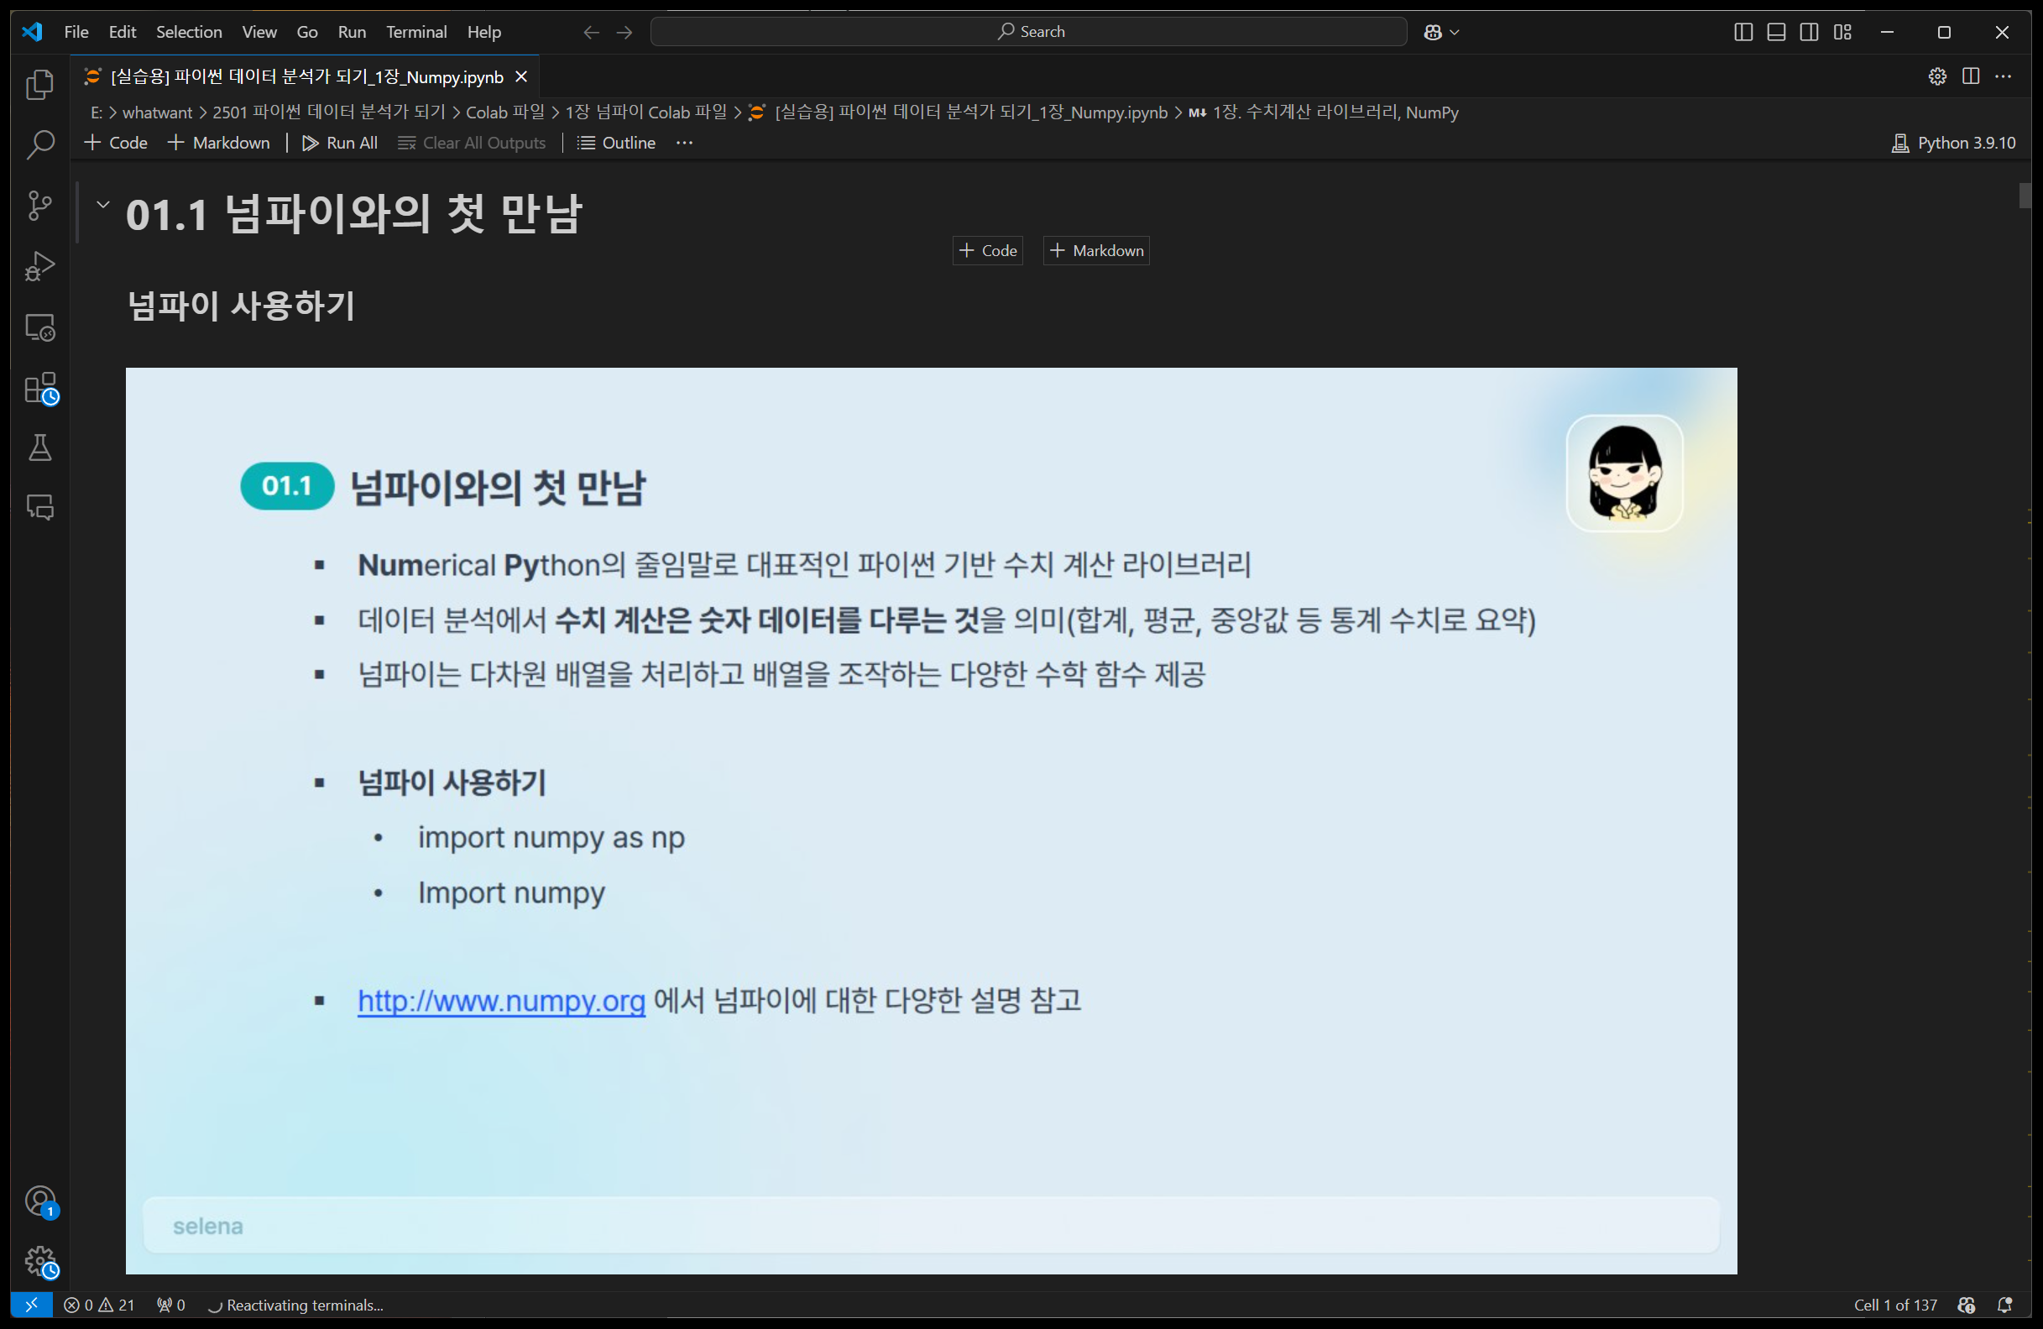Click Run All in notebook toolbar

pyautogui.click(x=340, y=143)
